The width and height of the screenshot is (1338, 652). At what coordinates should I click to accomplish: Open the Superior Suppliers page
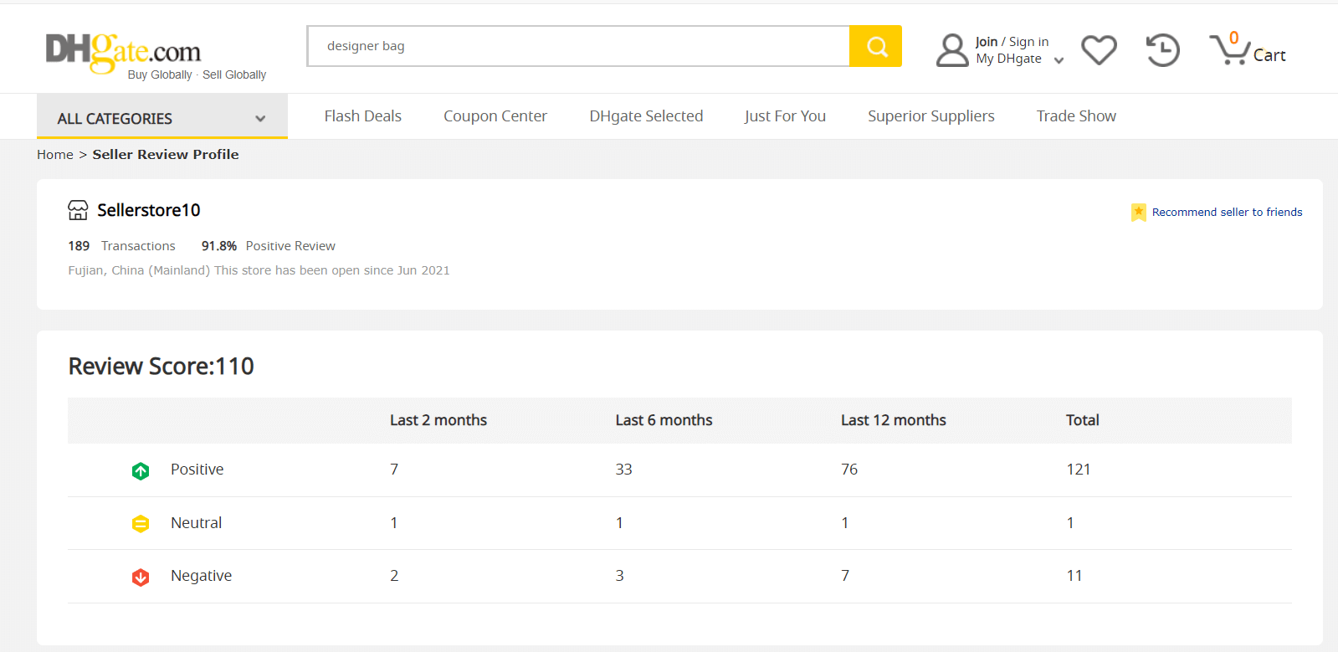(x=930, y=116)
